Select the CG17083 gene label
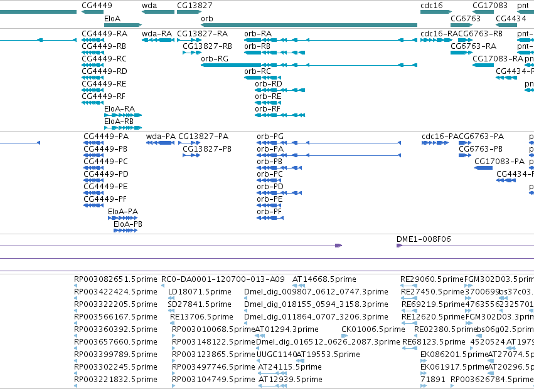534x389 pixels. point(490,6)
